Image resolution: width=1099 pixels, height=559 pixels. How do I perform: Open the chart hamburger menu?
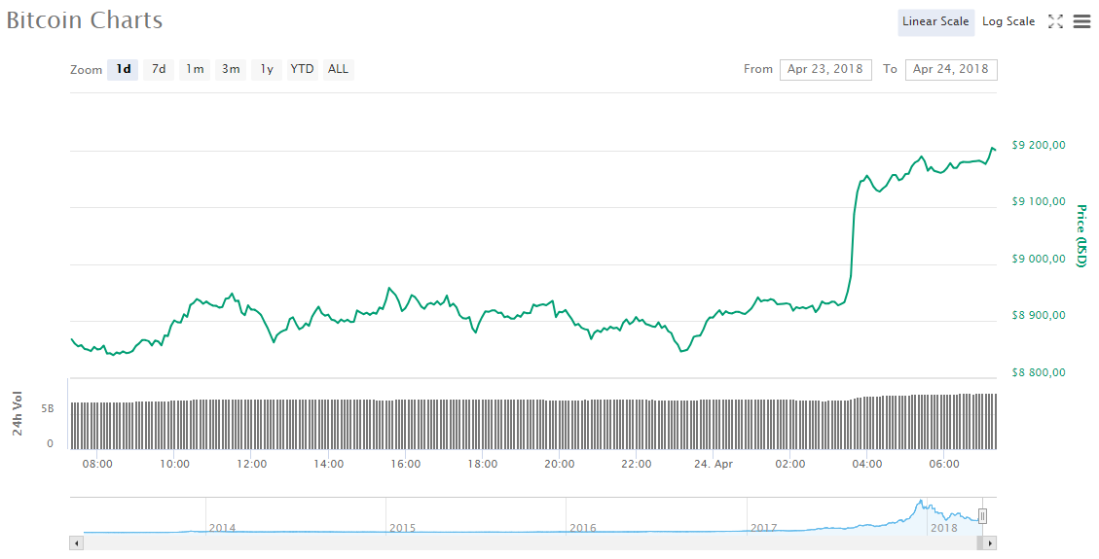1081,21
